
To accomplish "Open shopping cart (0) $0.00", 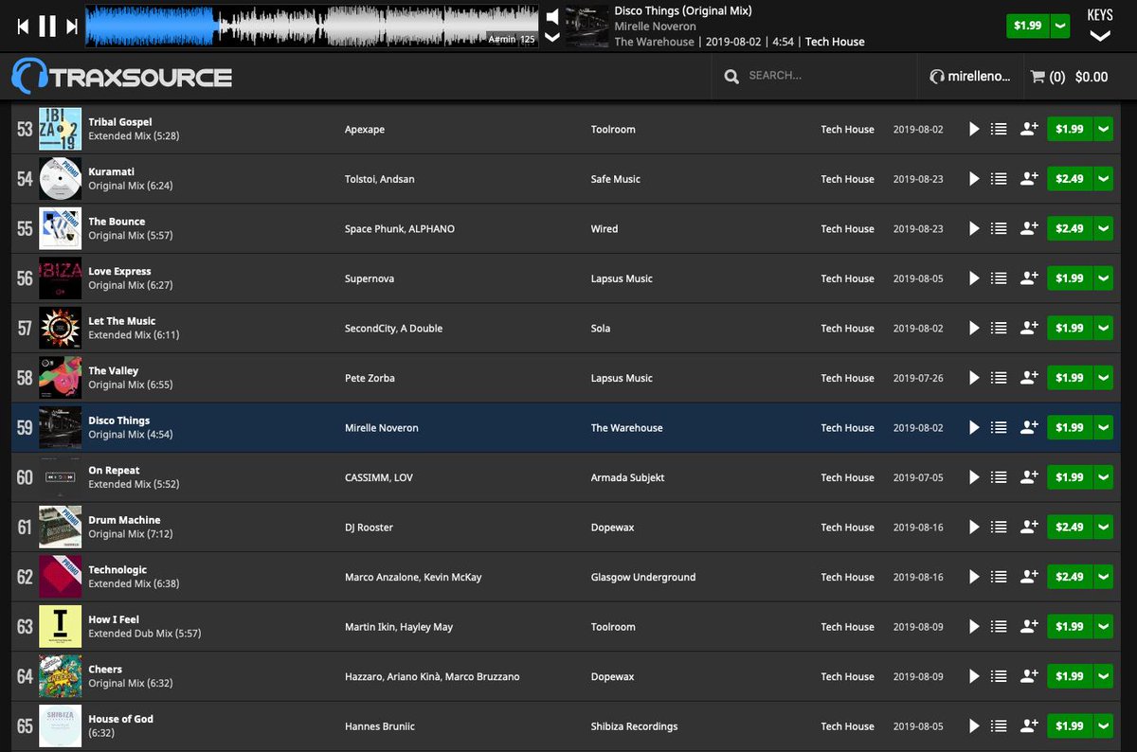I will pyautogui.click(x=1069, y=77).
